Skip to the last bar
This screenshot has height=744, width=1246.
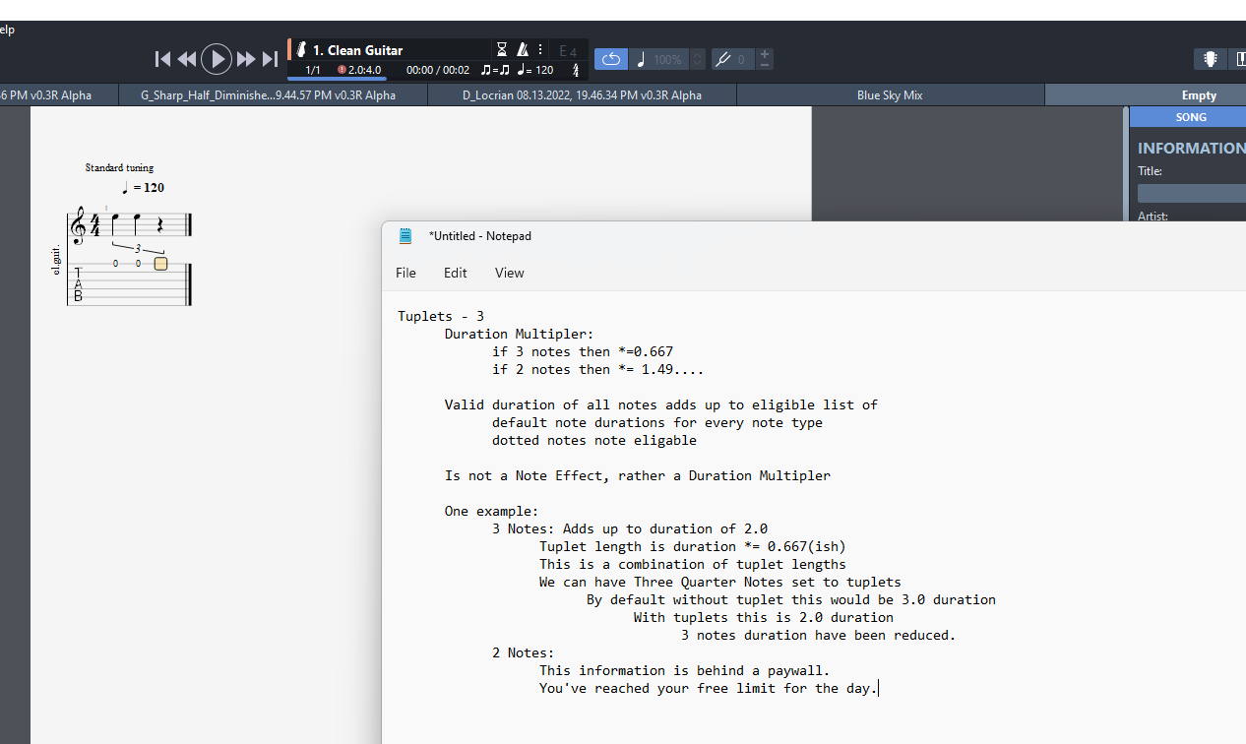[x=270, y=59]
